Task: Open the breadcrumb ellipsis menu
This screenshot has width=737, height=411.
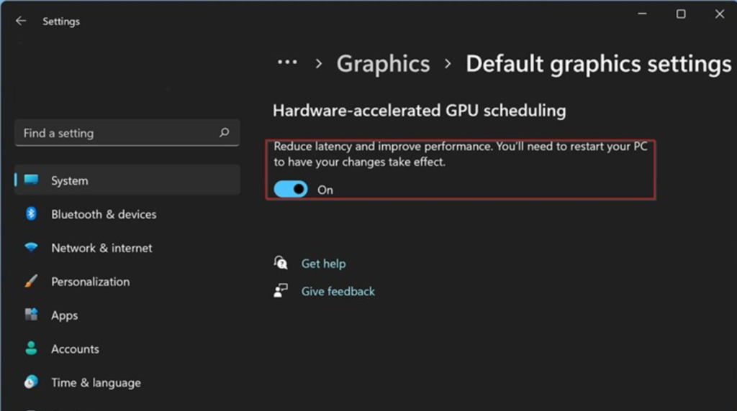Action: 287,63
